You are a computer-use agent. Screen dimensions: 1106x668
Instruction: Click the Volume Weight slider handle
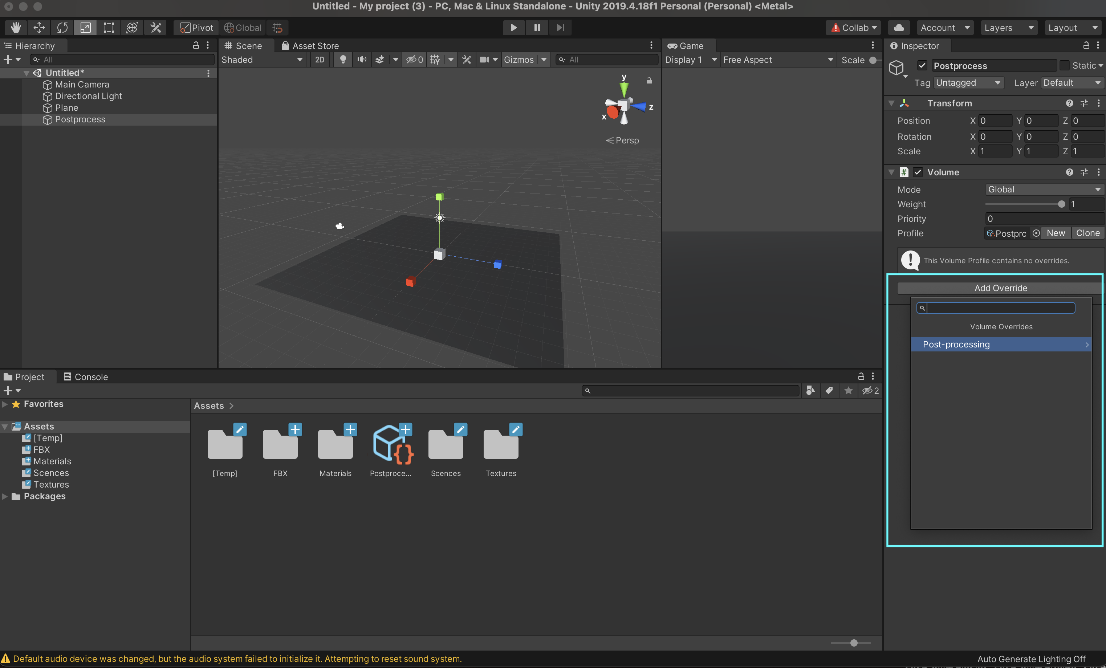[x=1061, y=204]
